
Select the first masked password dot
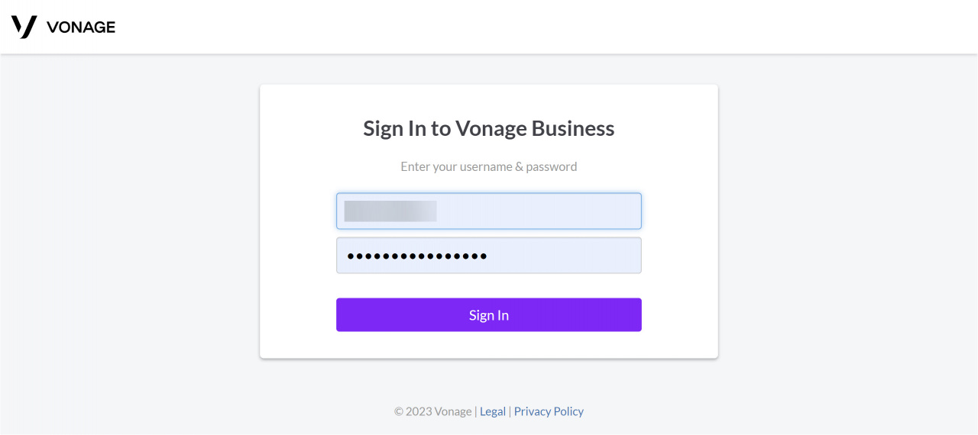coord(351,256)
